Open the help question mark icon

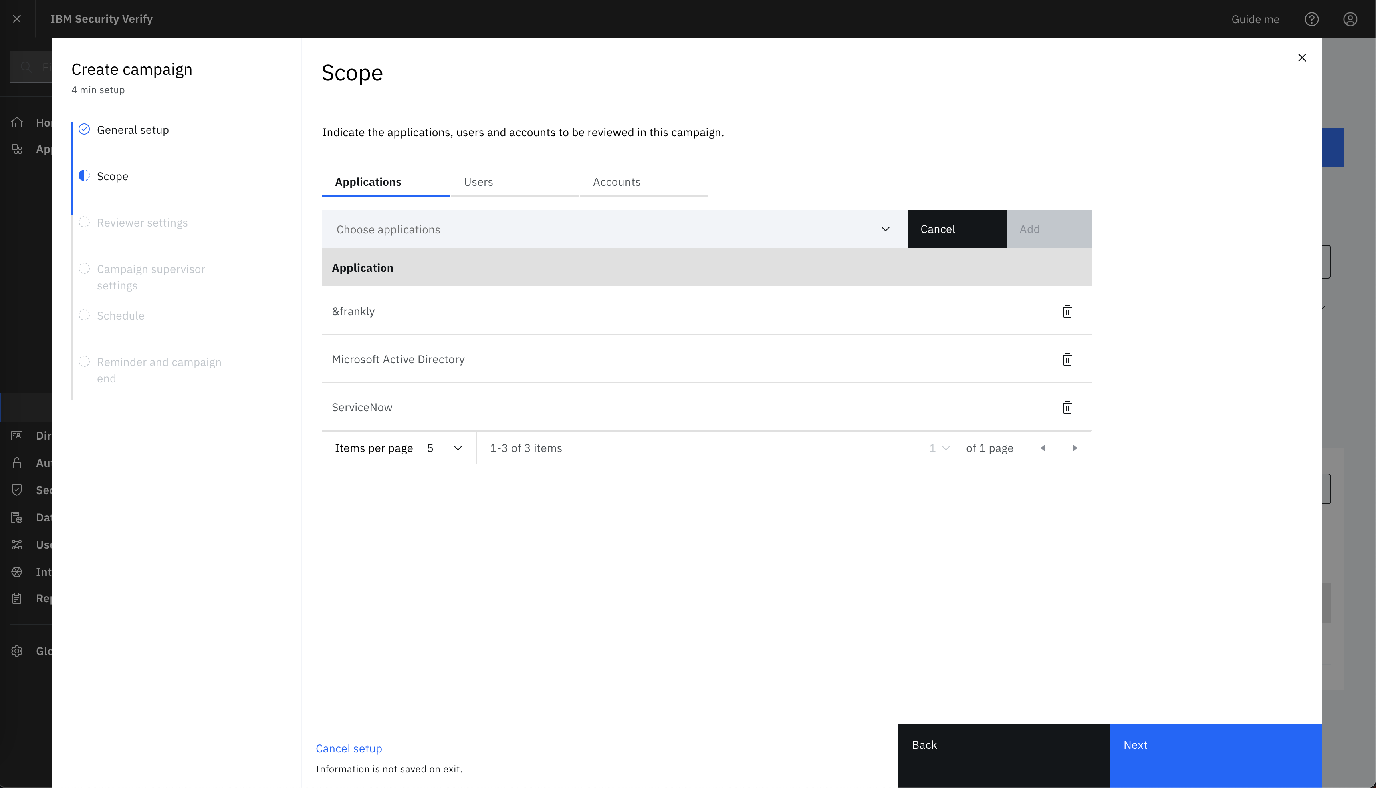pyautogui.click(x=1311, y=20)
